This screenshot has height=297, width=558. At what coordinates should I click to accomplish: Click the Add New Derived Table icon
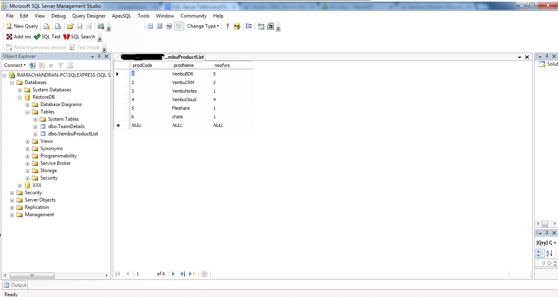coord(270,26)
